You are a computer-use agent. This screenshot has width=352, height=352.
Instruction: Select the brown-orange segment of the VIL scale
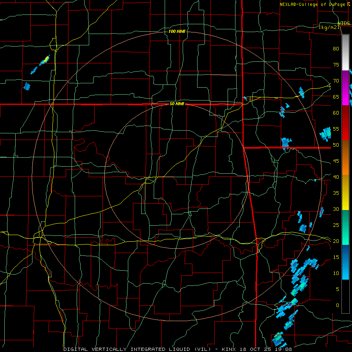tap(345, 157)
